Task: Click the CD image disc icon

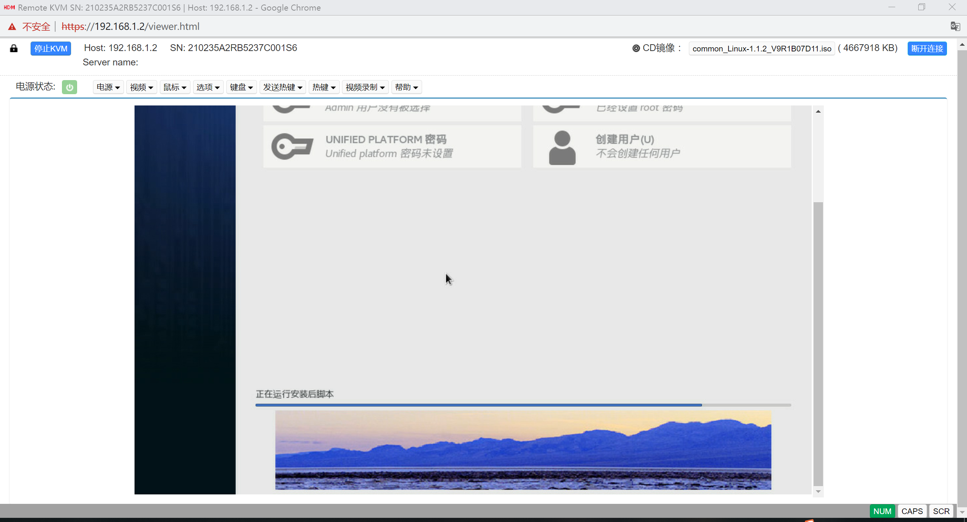Action: [x=636, y=48]
